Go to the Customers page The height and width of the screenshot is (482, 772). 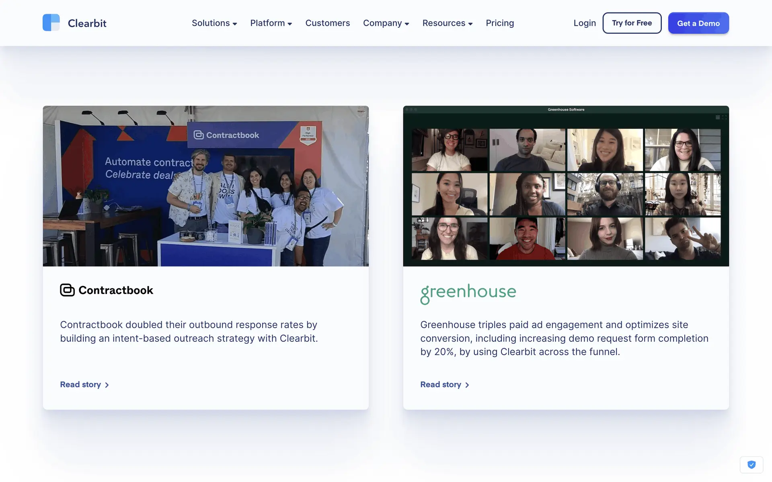coord(327,23)
